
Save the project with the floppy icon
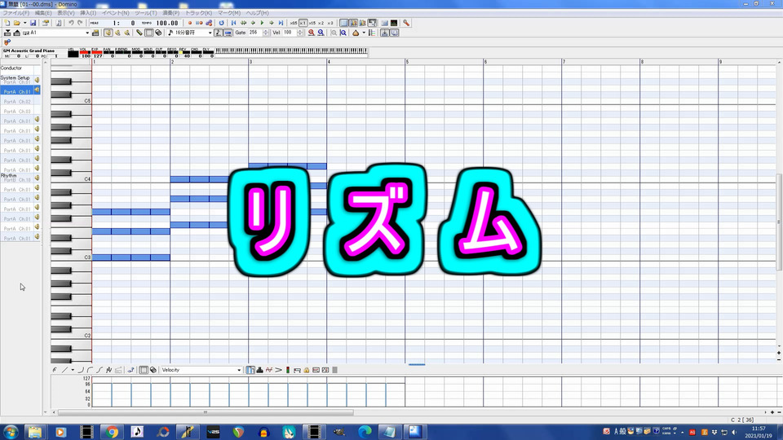[x=33, y=23]
